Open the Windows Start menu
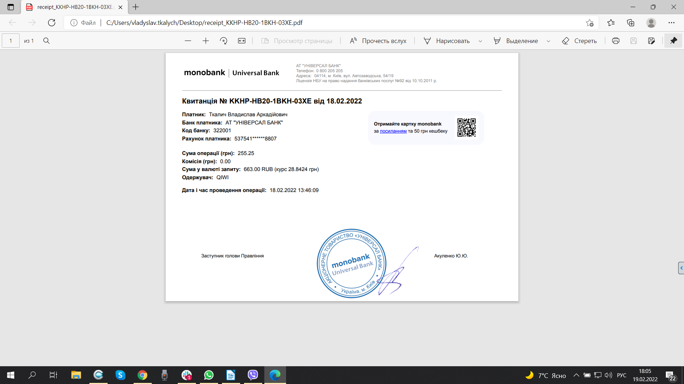The image size is (684, 384). click(x=11, y=375)
